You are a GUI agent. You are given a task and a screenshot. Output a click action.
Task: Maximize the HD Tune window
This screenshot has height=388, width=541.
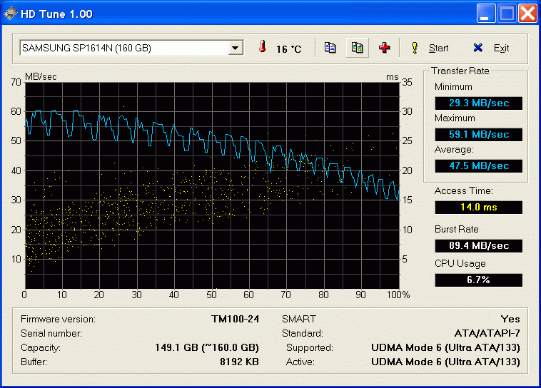click(x=507, y=14)
